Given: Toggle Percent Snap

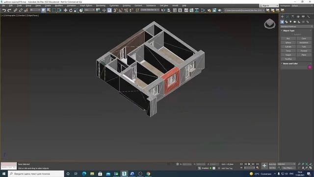Looking at the screenshot, I should [x=126, y=10].
